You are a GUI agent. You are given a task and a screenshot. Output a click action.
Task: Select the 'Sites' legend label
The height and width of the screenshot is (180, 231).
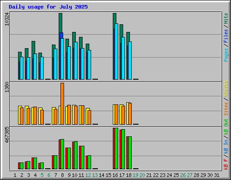(x=226, y=109)
